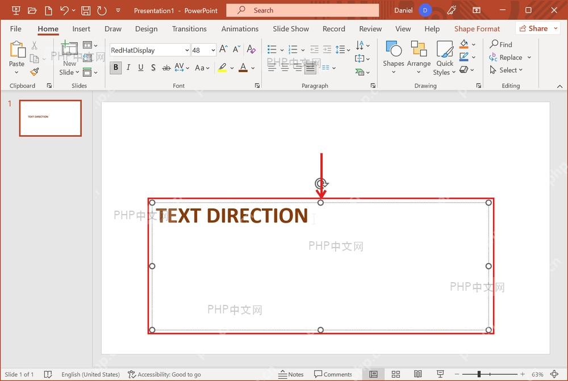Open Accessibility: Good to go checker
Screen dimensions: 568x381
(164, 374)
